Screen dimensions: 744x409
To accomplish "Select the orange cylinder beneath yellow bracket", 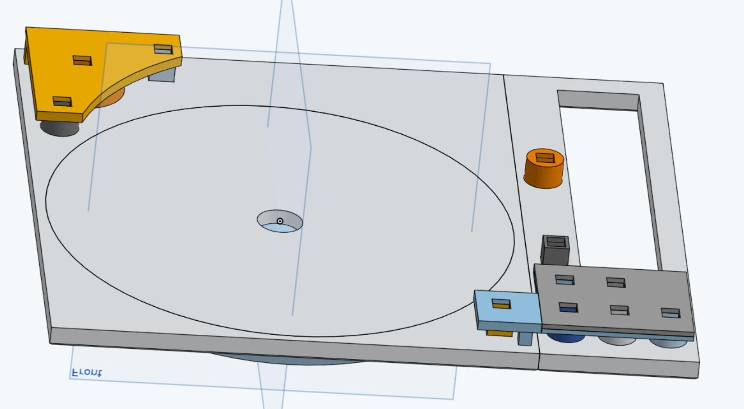I will [x=111, y=98].
